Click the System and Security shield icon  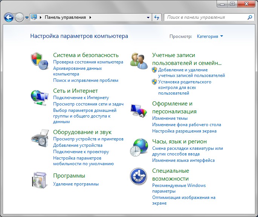point(40,61)
